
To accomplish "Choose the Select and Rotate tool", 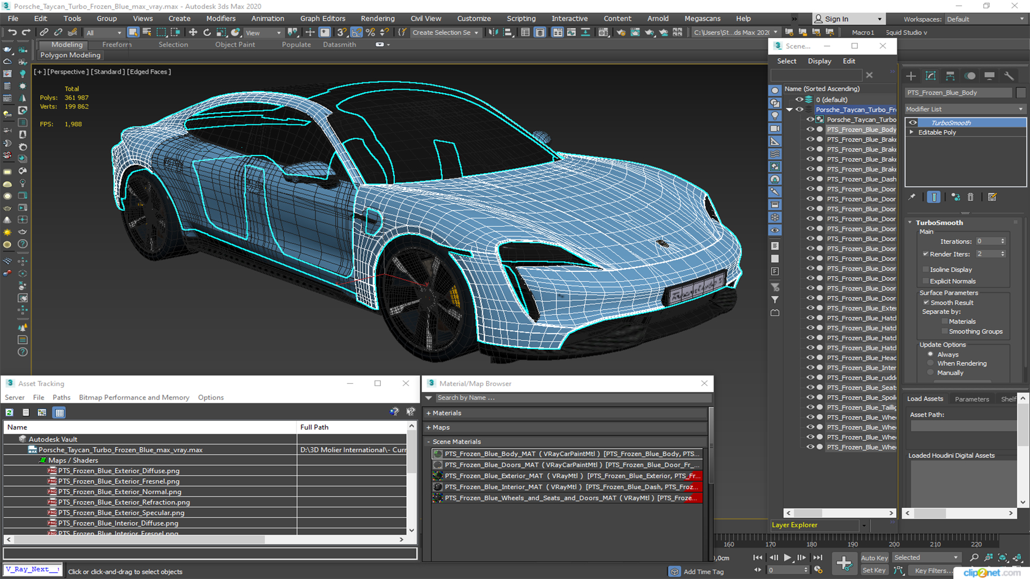I will pyautogui.click(x=207, y=33).
